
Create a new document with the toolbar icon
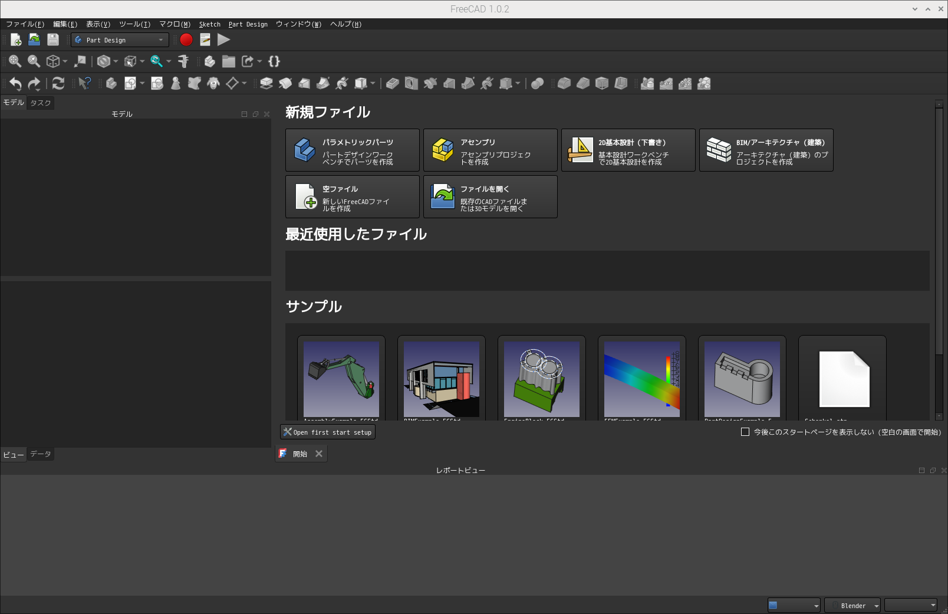coord(16,40)
